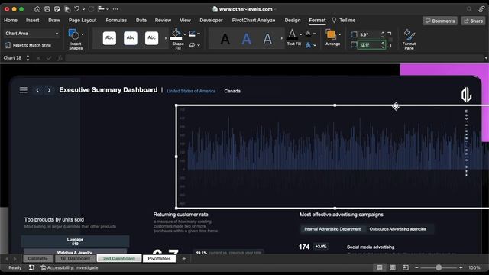Switch to Page Layout view in status bar
This screenshot has height=275, width=489.
(x=393, y=267)
